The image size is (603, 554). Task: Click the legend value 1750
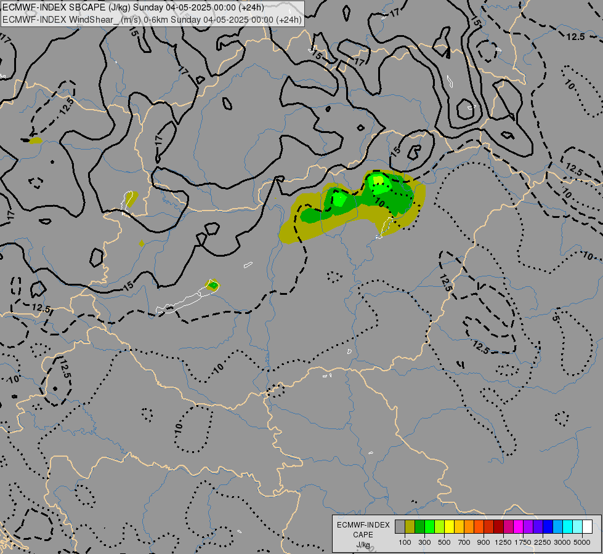pyautogui.click(x=523, y=542)
